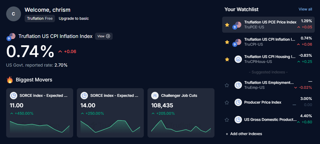The height and width of the screenshot is (144, 320).
Task: Star the US Gross Domestic Product index
Action: tap(227, 120)
